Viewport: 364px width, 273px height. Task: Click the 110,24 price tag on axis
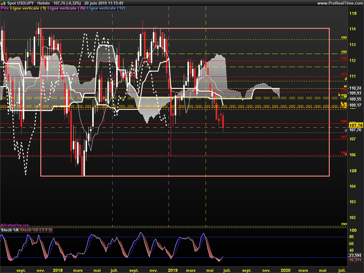[355, 88]
